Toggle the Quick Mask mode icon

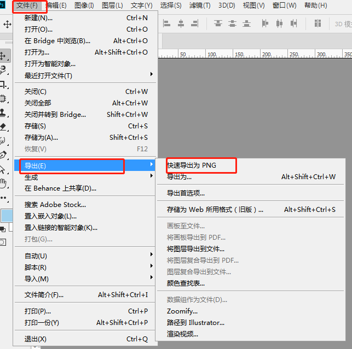(3, 242)
